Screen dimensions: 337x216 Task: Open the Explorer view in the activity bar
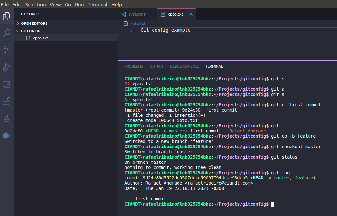tap(7, 16)
